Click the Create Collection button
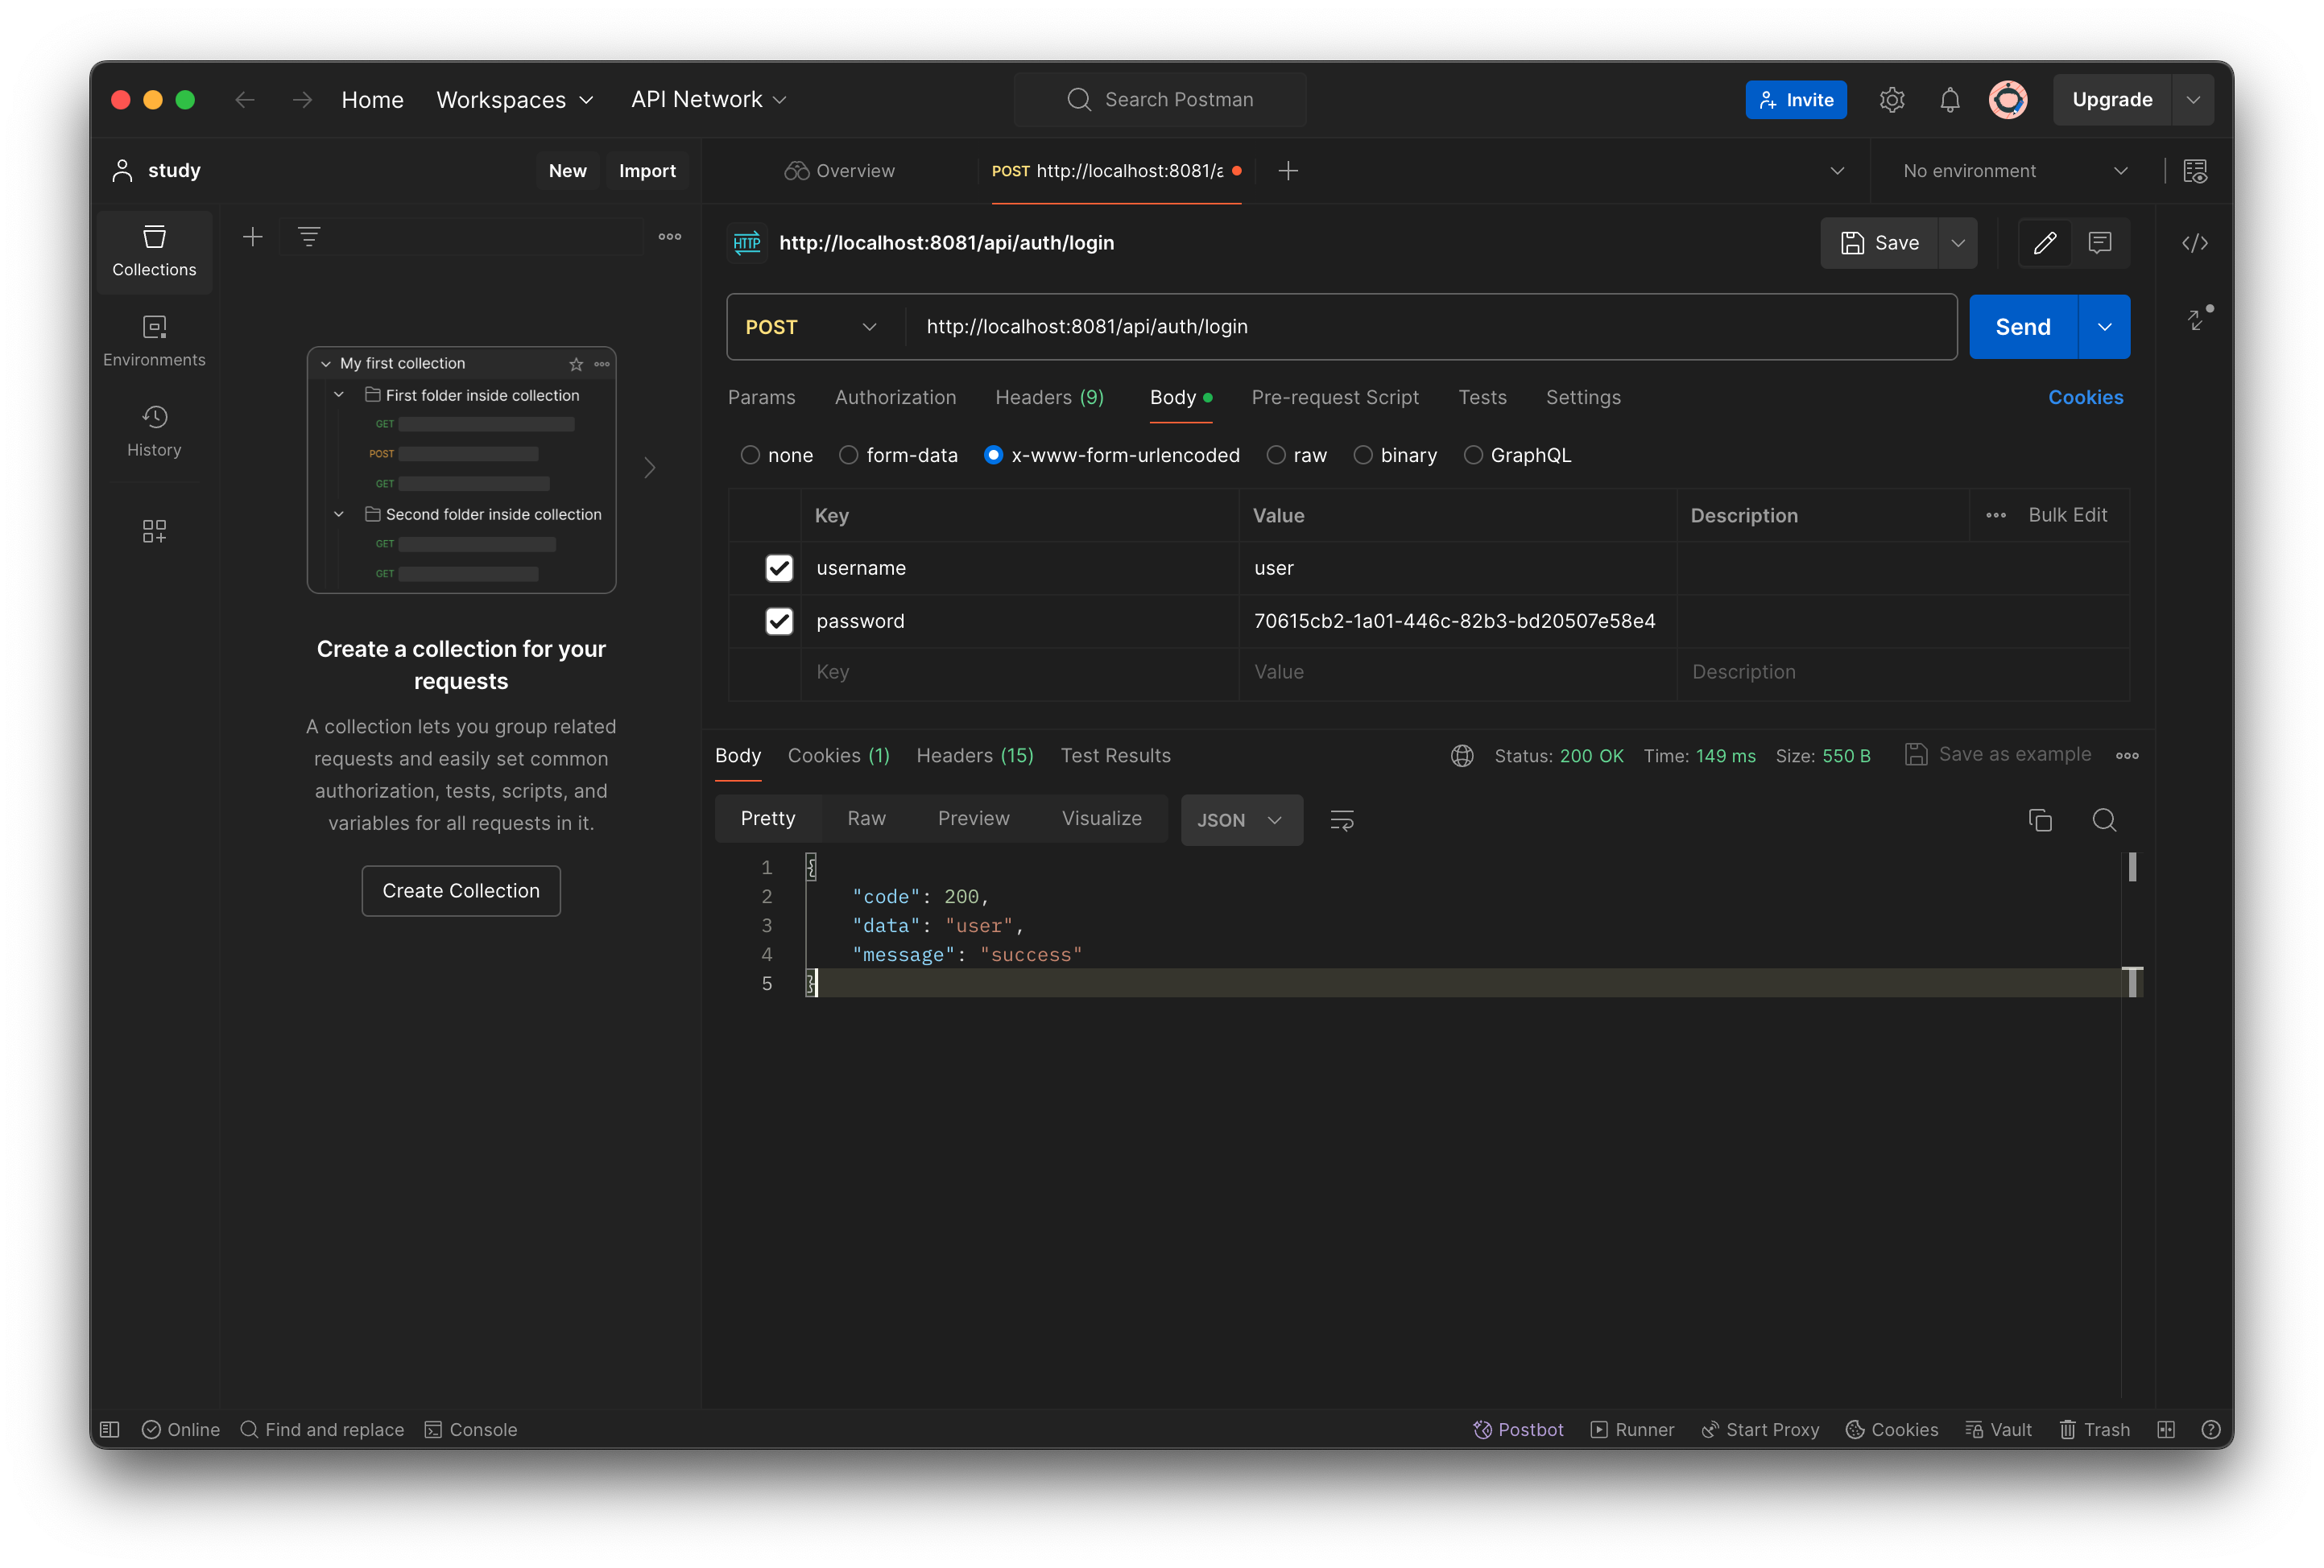Image resolution: width=2324 pixels, height=1568 pixels. pos(460,890)
